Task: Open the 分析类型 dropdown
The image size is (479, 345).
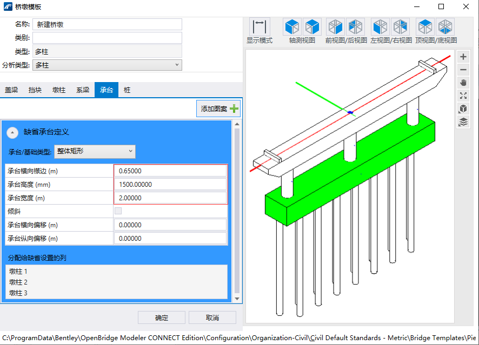Action: 107,65
